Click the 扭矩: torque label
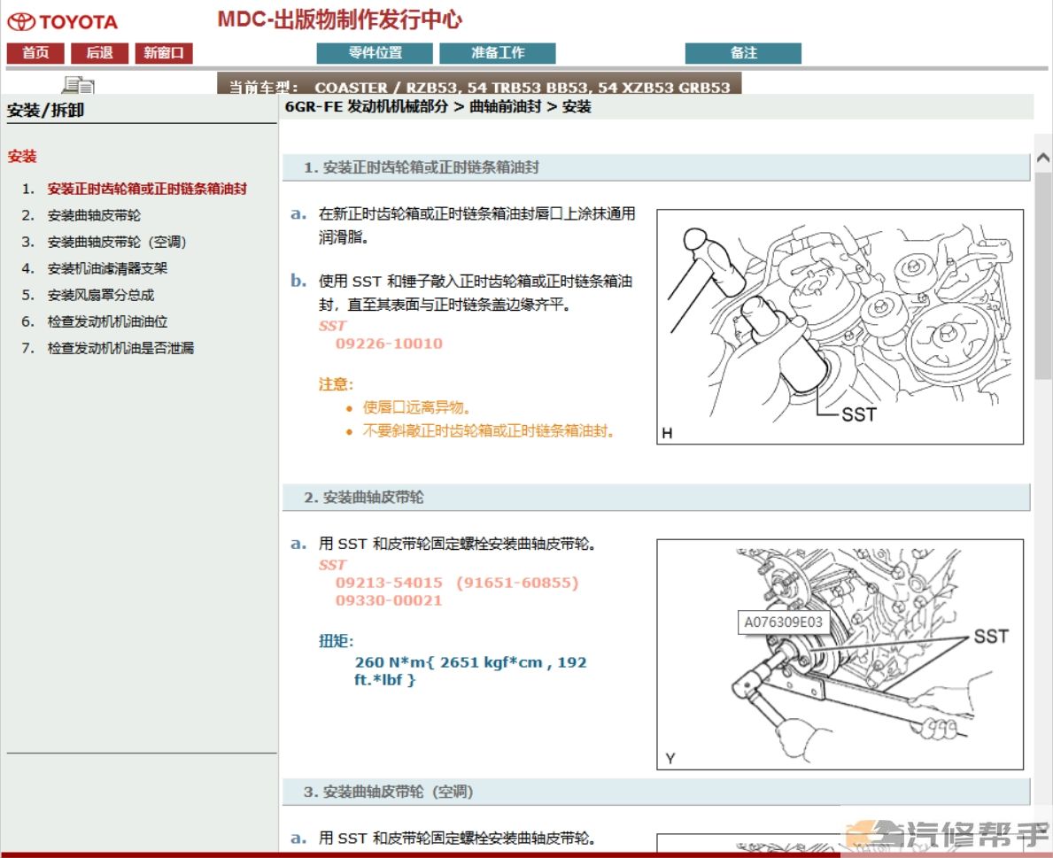Viewport: 1053px width, 858px height. click(x=336, y=641)
